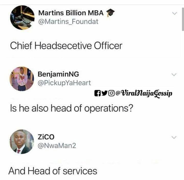Open BenjaminNG's profile picture

coord(22,79)
